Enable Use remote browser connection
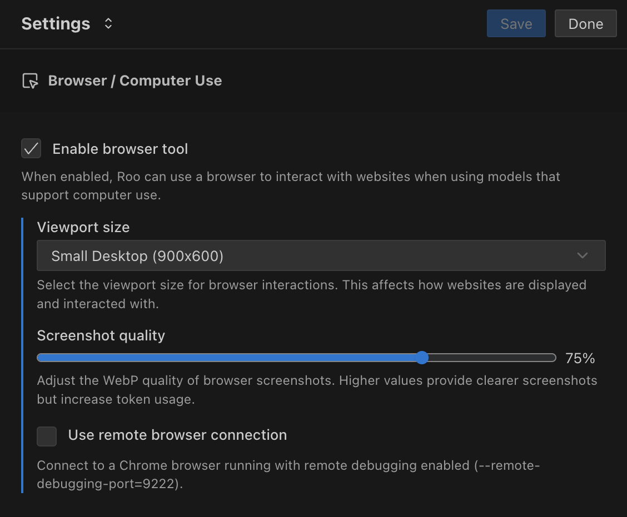Image resolution: width=627 pixels, height=517 pixels. point(47,436)
